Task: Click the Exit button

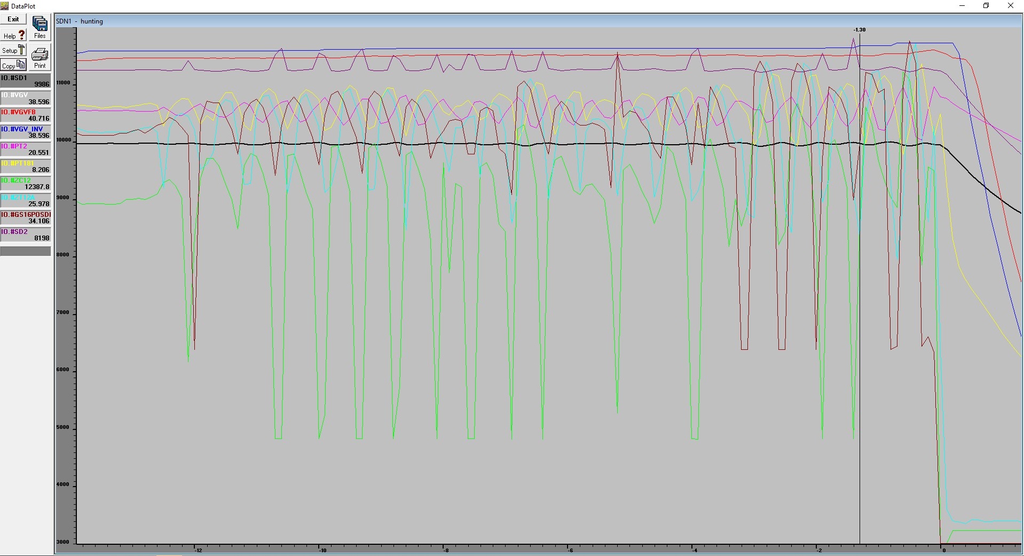Action: (x=13, y=19)
